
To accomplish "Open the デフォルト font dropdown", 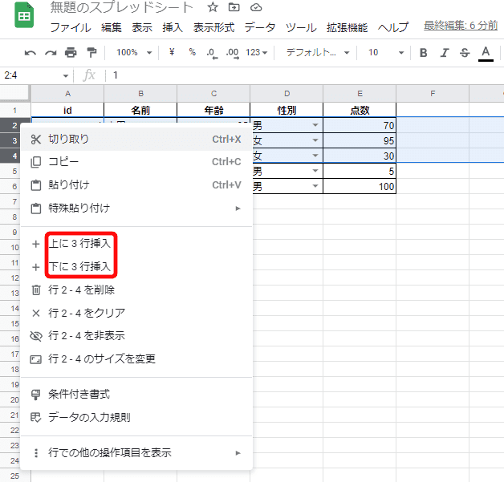I will point(318,52).
